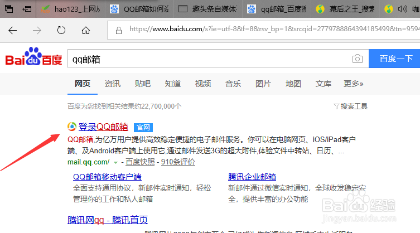Open 搜索工具 search tools

pyautogui.click(x=354, y=106)
